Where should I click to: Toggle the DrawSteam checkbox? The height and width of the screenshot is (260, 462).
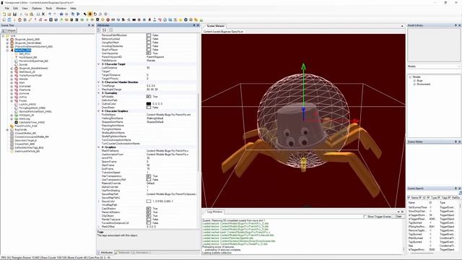click(149, 108)
